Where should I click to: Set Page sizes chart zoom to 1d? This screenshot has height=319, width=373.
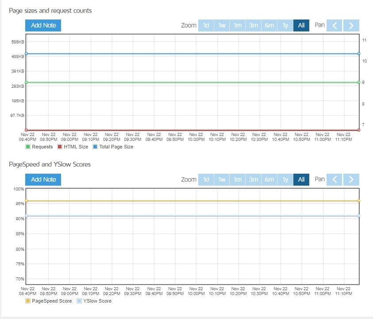click(206, 25)
